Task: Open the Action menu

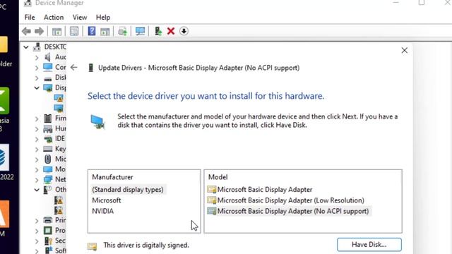Action: tap(54, 18)
